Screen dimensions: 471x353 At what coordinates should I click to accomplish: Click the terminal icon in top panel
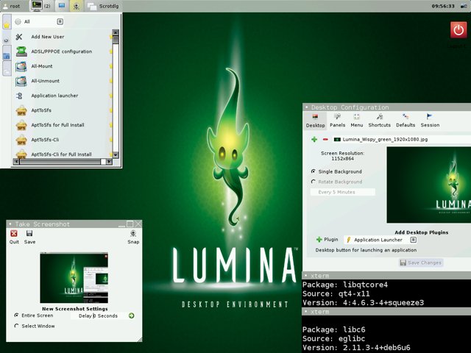(37, 6)
